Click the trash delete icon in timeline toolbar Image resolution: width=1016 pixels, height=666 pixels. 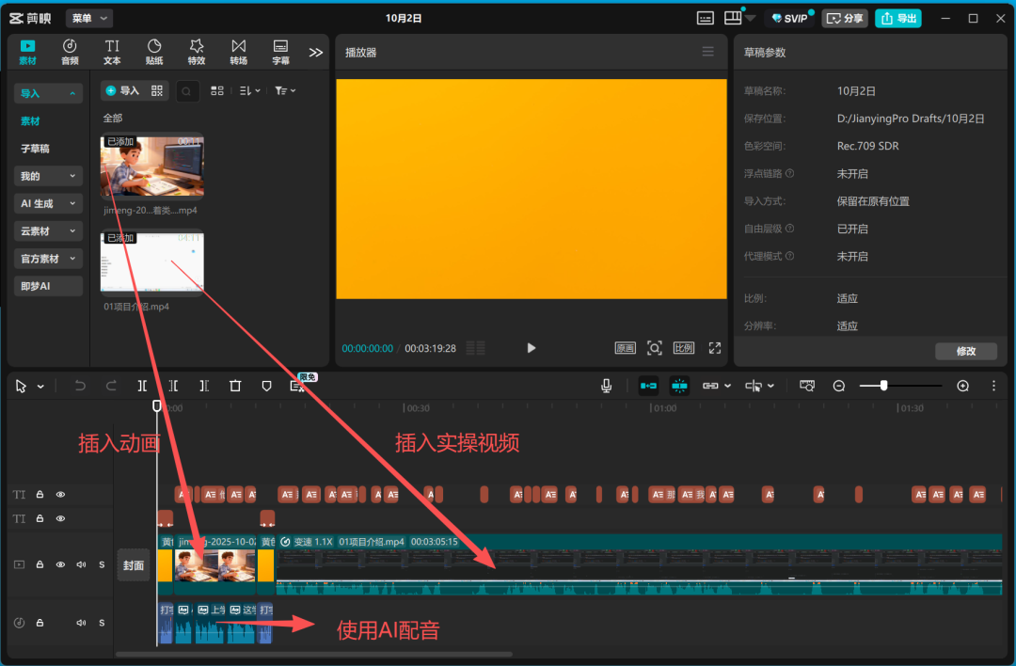pos(236,386)
